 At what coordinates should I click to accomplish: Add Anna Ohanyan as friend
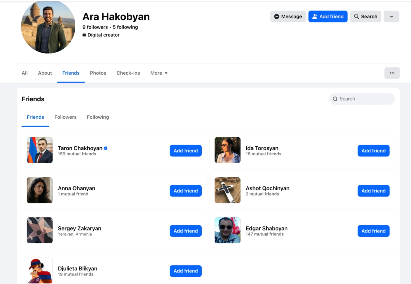click(x=186, y=191)
